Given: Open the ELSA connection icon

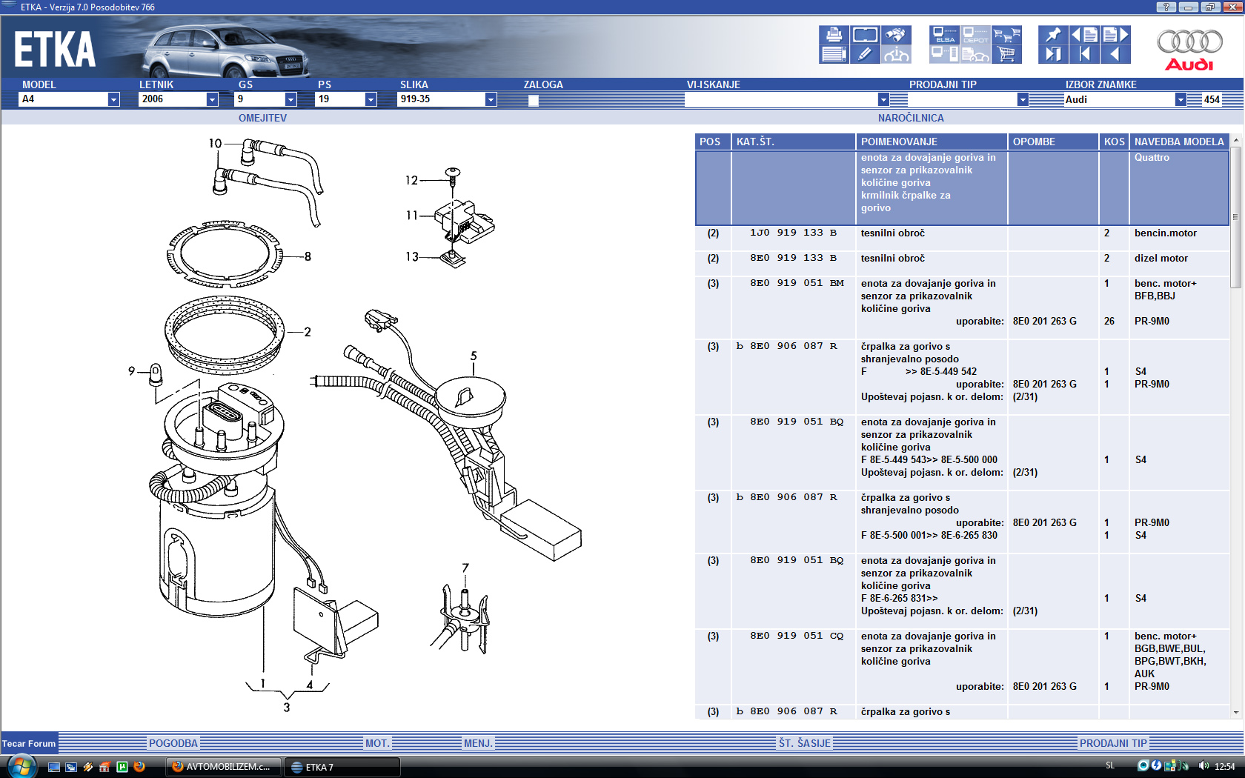Looking at the screenshot, I should coord(945,35).
